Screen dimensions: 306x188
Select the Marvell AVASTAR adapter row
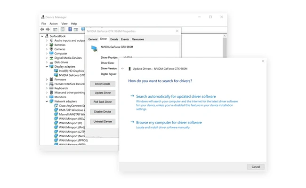click(x=70, y=114)
